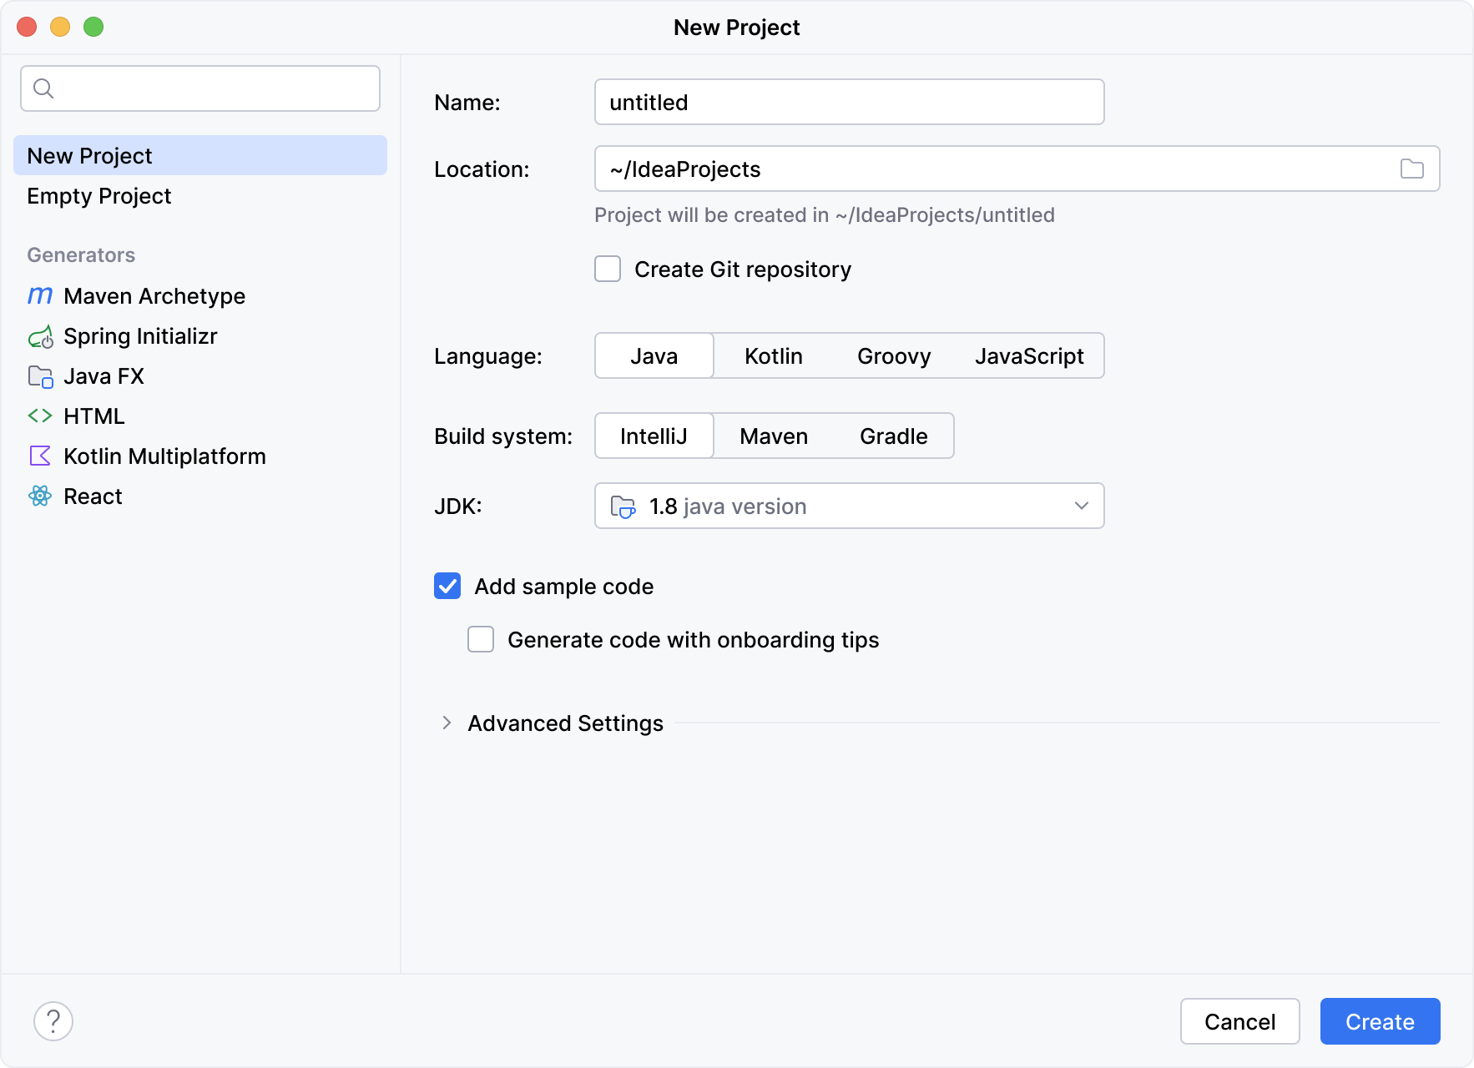The image size is (1474, 1068).
Task: Click the Maven Archetype generator icon
Action: pyautogui.click(x=40, y=296)
